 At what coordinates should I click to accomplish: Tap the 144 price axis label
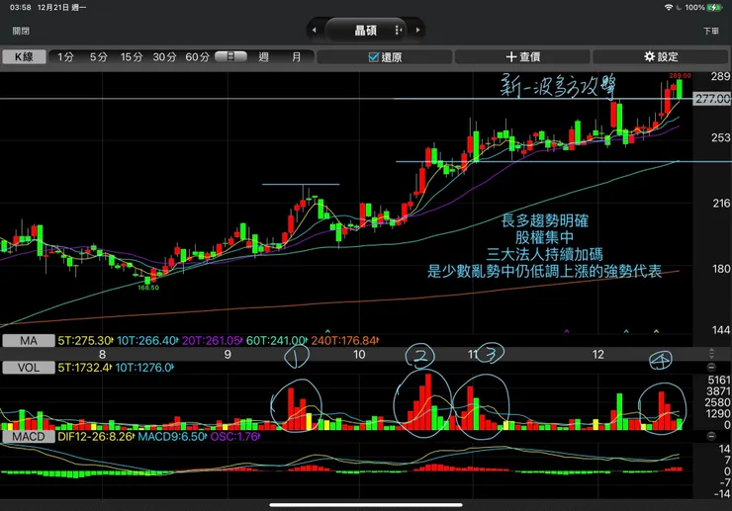point(720,330)
